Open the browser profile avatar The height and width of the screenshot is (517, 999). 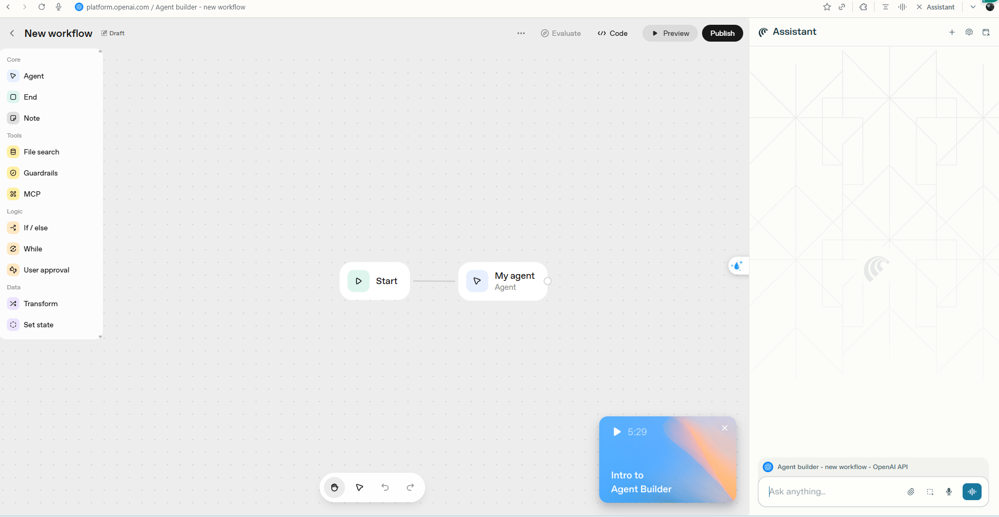coord(990,7)
